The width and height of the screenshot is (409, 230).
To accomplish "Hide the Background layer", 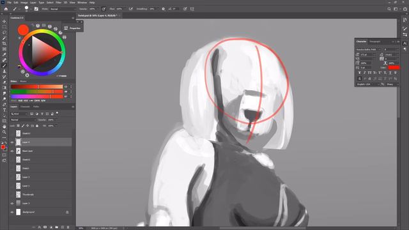I will (12, 212).
